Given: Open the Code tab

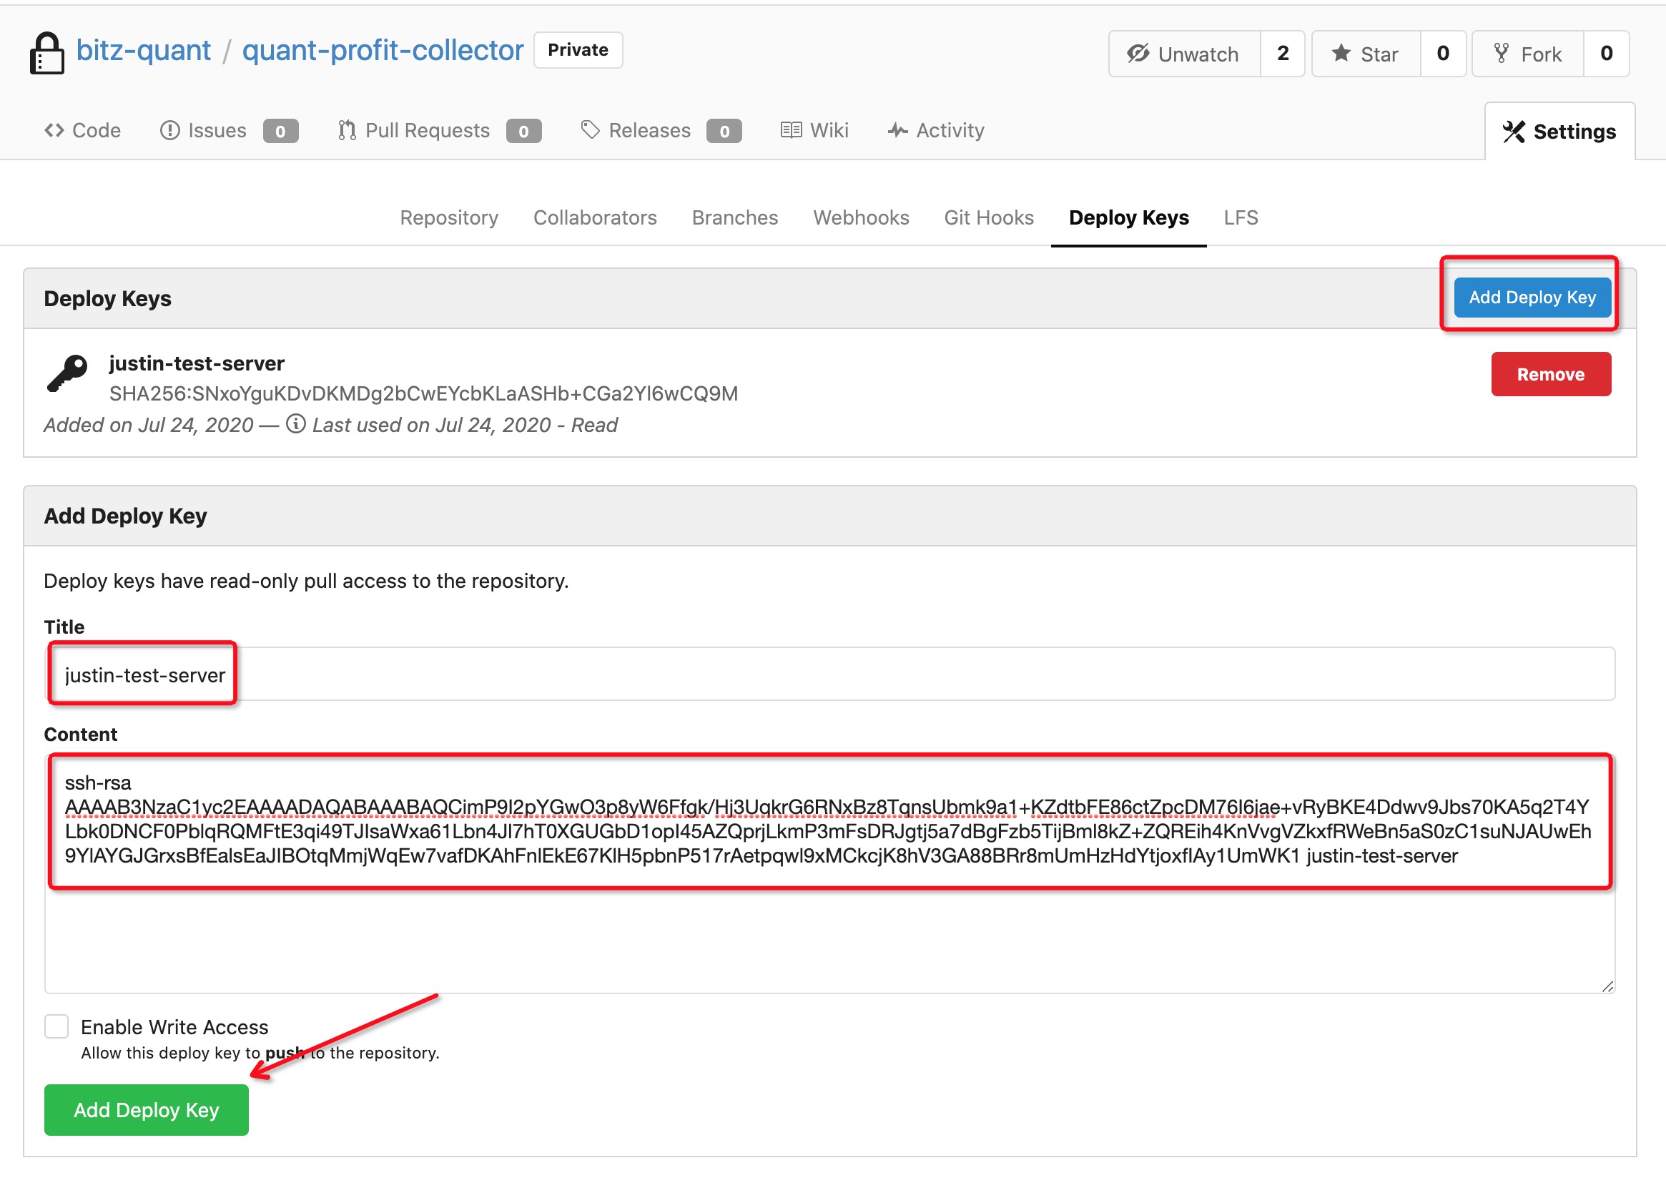Looking at the screenshot, I should (x=82, y=131).
